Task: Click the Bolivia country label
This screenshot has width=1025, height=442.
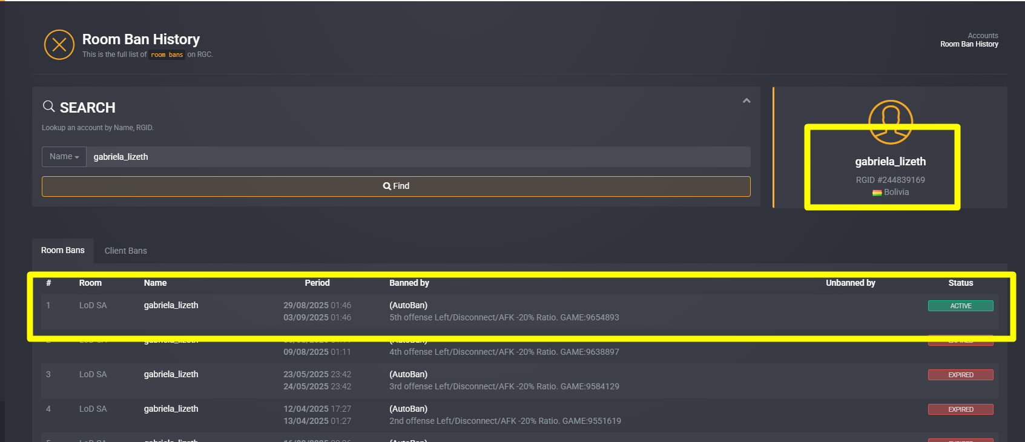Action: click(897, 192)
